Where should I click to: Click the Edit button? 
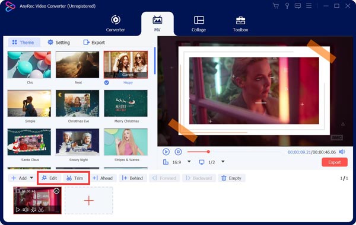pyautogui.click(x=49, y=178)
